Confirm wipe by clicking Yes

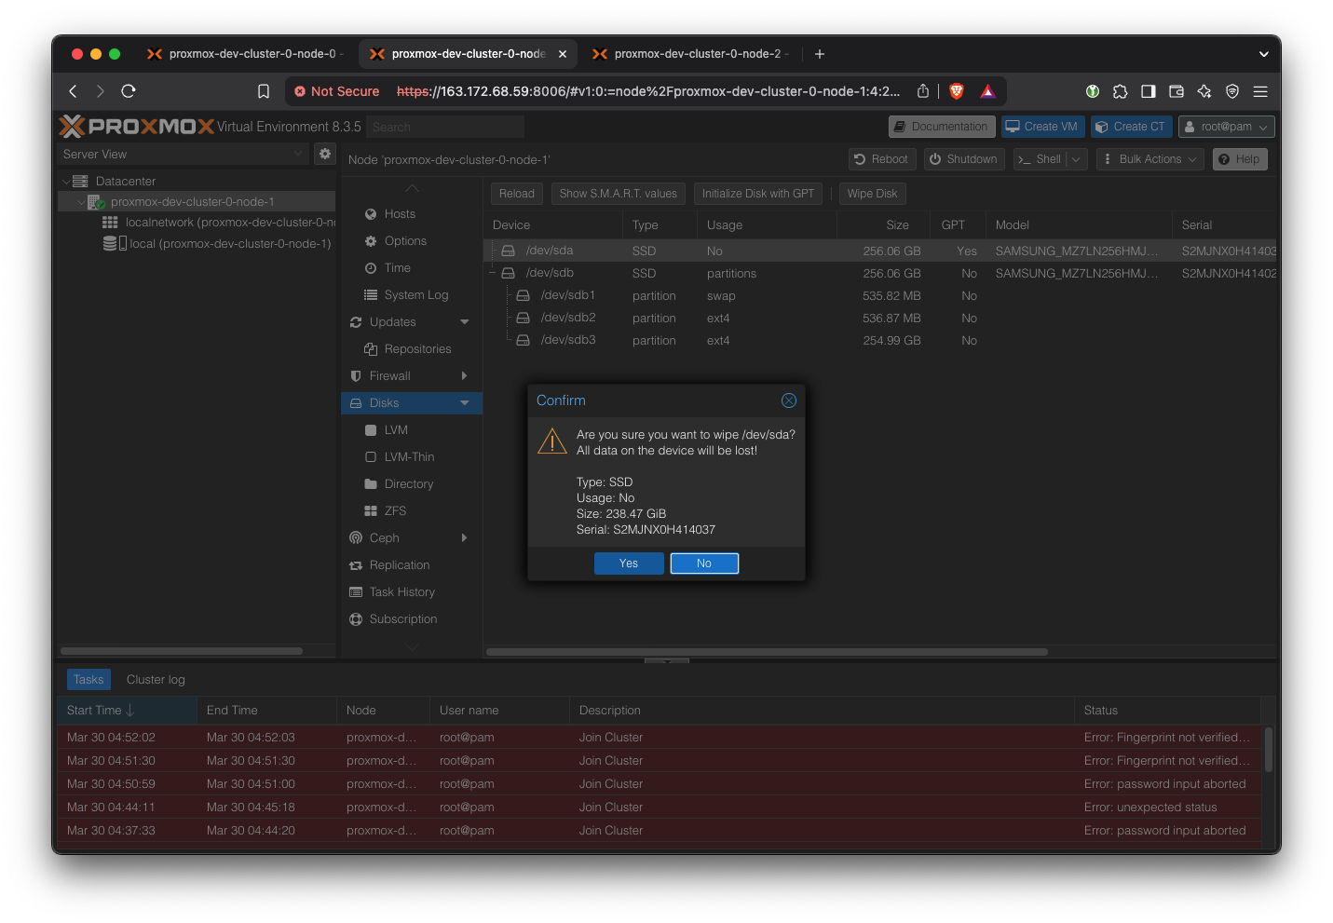[x=629, y=563]
